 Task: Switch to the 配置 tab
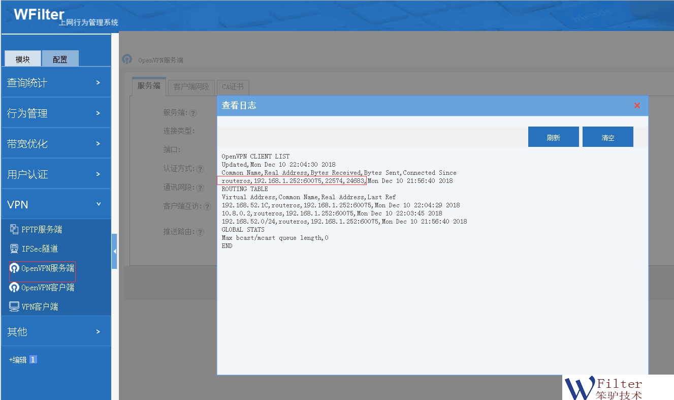click(x=60, y=59)
